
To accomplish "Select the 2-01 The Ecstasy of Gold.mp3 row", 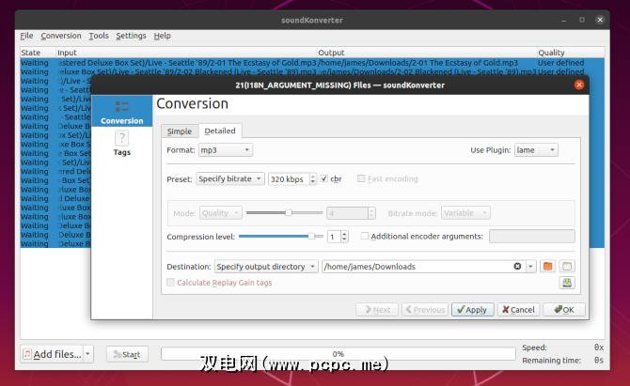I will pos(312,63).
